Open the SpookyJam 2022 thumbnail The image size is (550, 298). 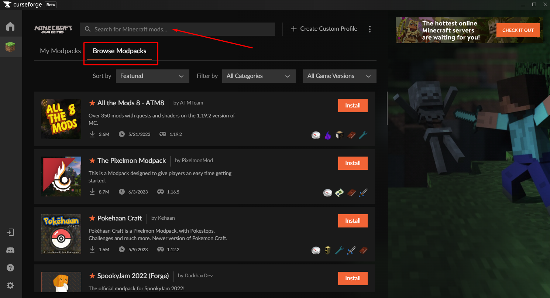pyautogui.click(x=61, y=282)
